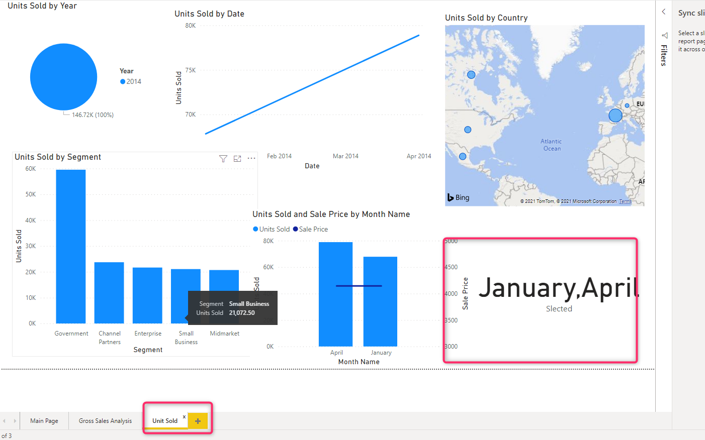Viewport: 705px width, 440px height.
Task: Click the filter icon on Units Sold by Segment
Action: coord(223,159)
